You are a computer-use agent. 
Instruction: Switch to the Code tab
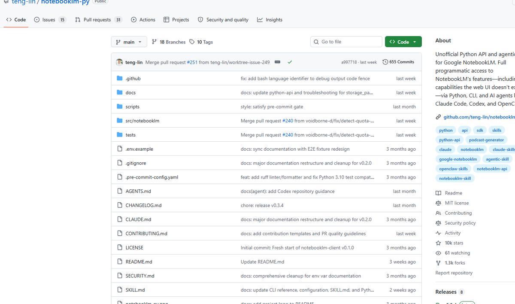[x=16, y=20]
